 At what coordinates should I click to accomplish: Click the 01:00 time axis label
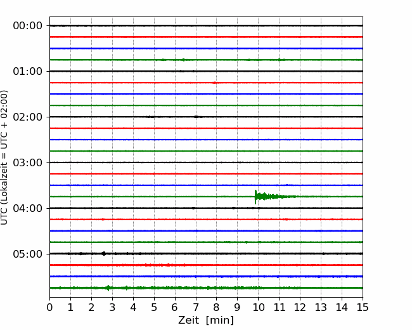pyautogui.click(x=28, y=71)
